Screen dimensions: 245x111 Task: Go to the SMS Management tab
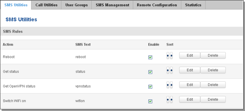pos(112,5)
